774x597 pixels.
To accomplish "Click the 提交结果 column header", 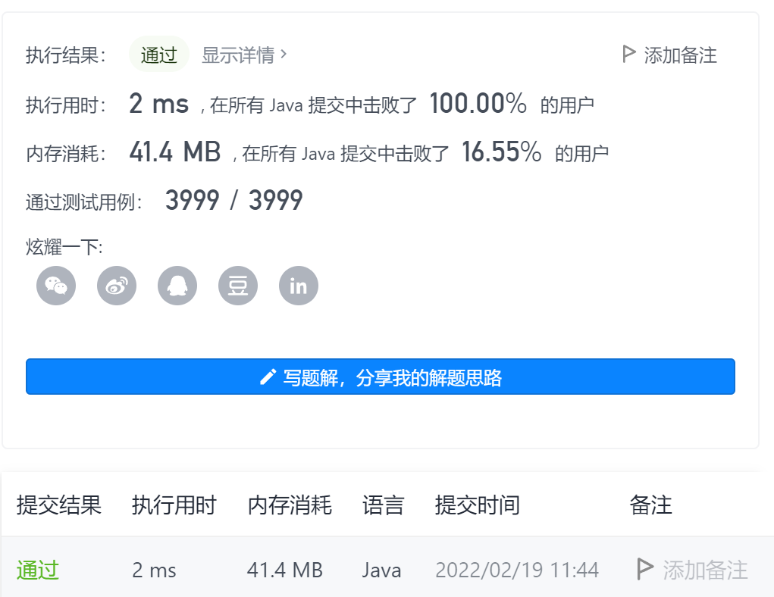I will point(58,505).
